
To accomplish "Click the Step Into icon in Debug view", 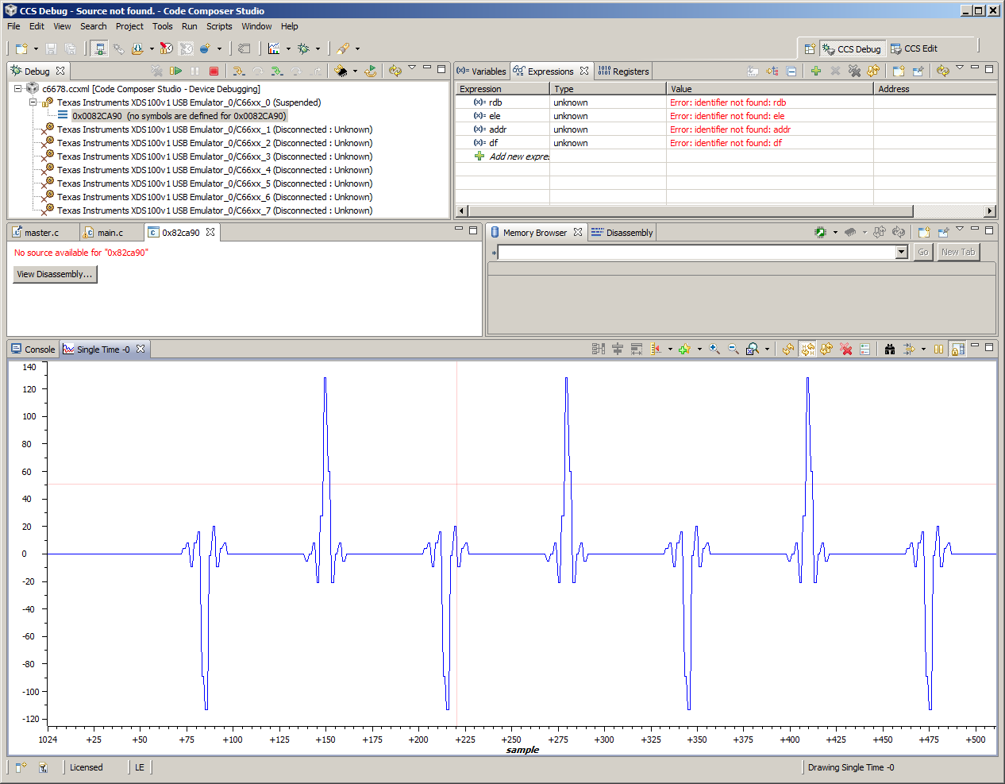I will click(x=238, y=71).
